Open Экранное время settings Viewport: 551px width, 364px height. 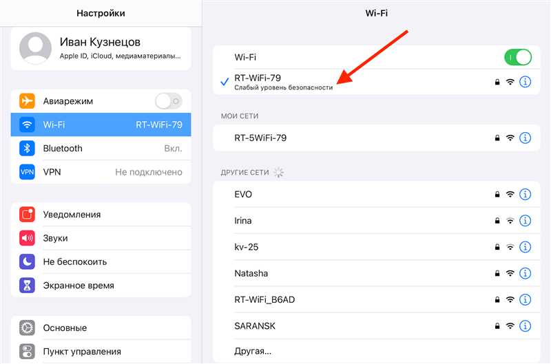tap(101, 286)
